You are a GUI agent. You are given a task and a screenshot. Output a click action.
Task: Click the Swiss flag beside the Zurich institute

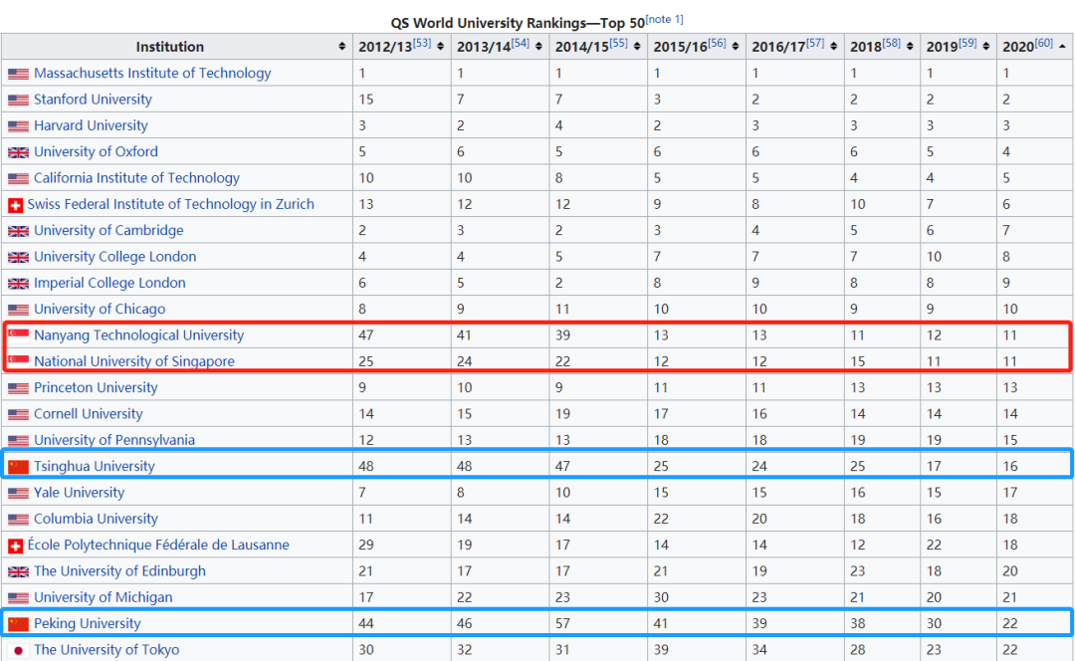[15, 205]
